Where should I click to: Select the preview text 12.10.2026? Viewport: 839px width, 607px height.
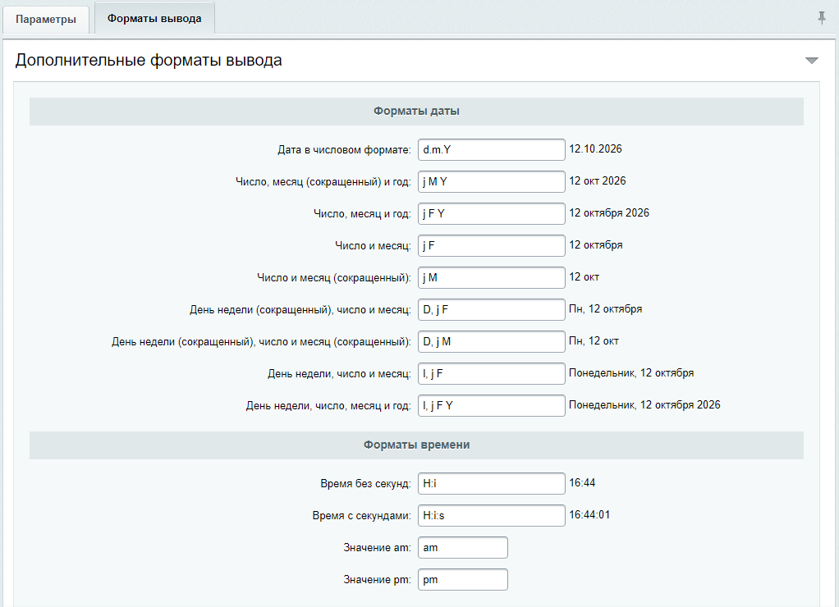click(x=595, y=149)
